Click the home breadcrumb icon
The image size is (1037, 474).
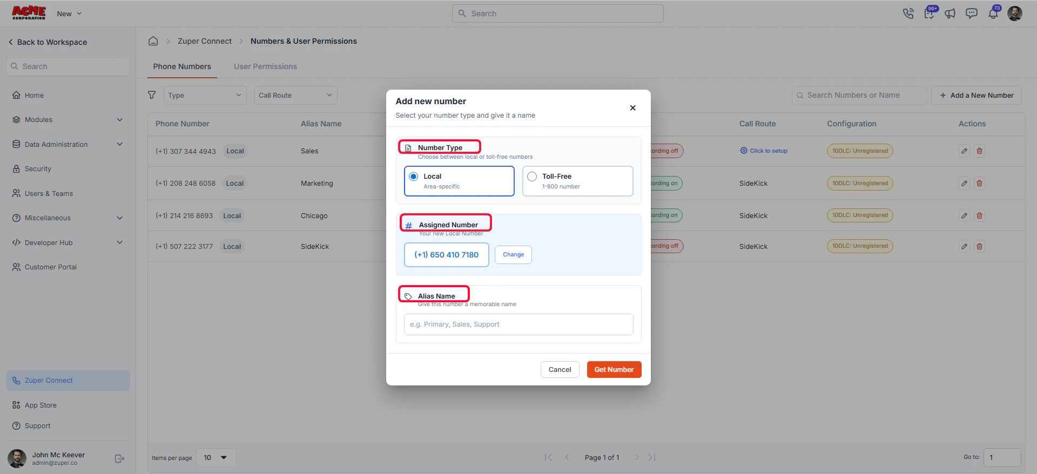point(153,41)
